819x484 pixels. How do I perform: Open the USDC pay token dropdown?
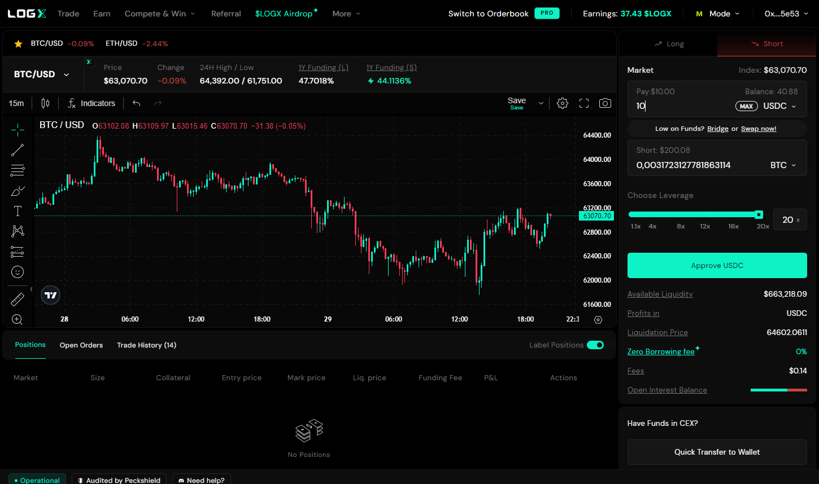point(779,106)
